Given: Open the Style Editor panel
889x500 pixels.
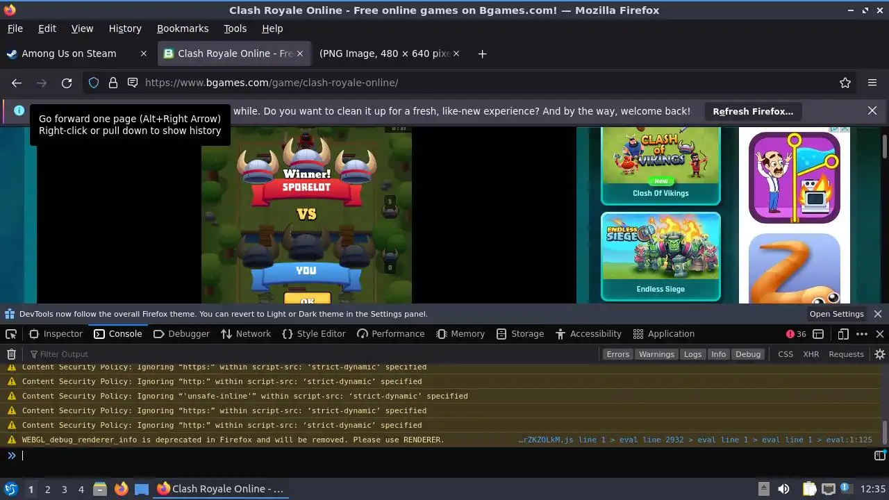Looking at the screenshot, I should click(x=314, y=334).
